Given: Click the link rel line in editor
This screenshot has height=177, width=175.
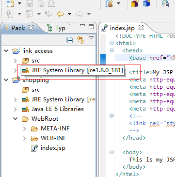Looking at the screenshot, I should 152,123.
